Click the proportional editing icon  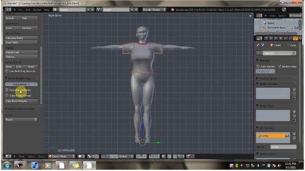(169, 156)
